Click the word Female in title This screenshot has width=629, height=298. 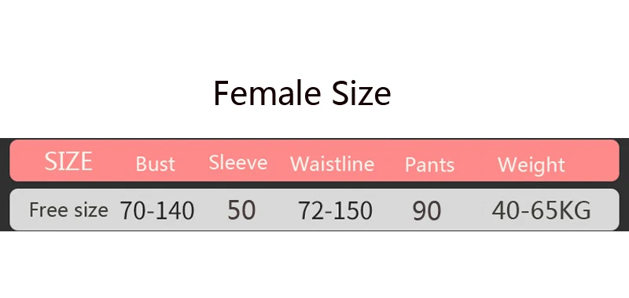[x=267, y=93]
